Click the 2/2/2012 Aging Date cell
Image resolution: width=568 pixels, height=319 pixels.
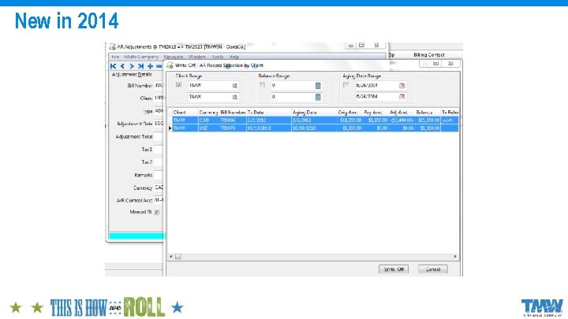[314, 120]
